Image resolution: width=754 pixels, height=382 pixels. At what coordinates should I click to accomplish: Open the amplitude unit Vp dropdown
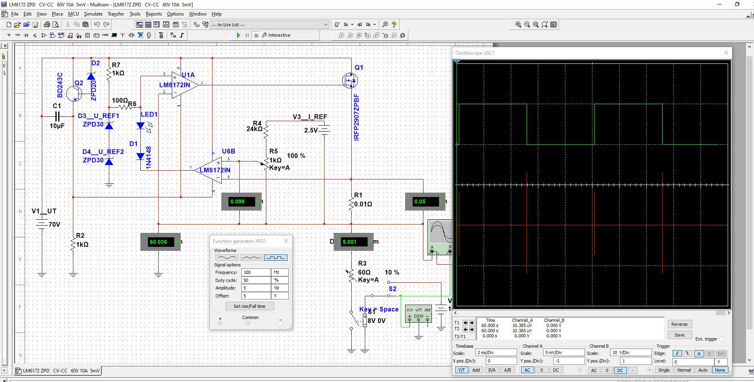point(280,288)
